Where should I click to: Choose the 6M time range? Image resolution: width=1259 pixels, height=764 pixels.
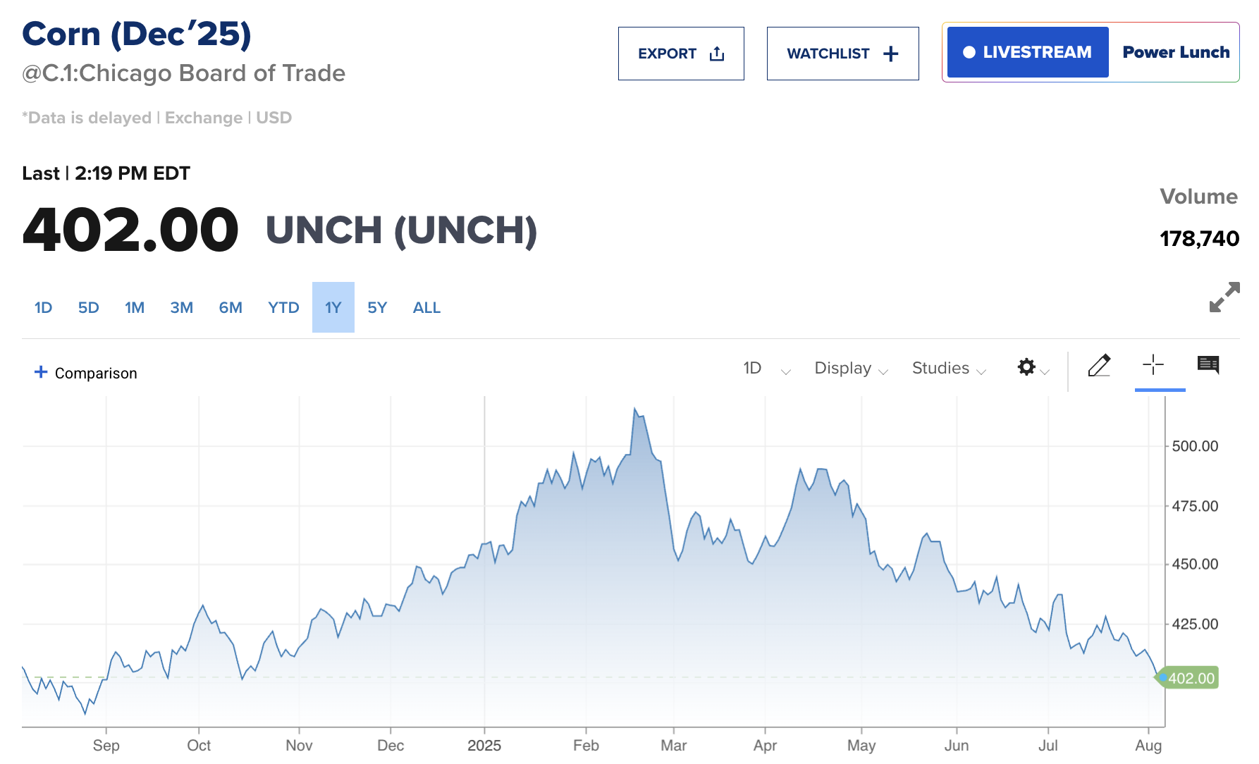click(x=231, y=308)
